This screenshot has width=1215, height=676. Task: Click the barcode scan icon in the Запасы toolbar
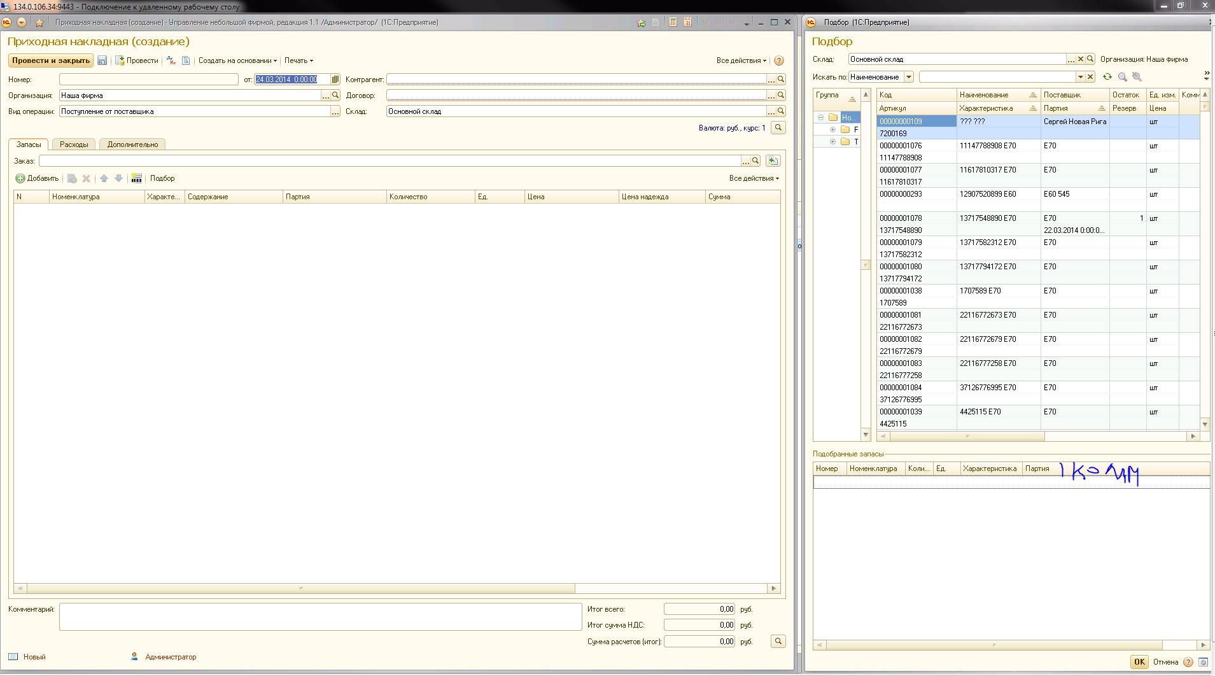pyautogui.click(x=136, y=178)
